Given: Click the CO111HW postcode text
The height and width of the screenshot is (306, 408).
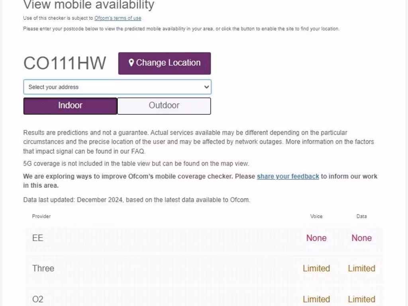Looking at the screenshot, I should 65,63.
